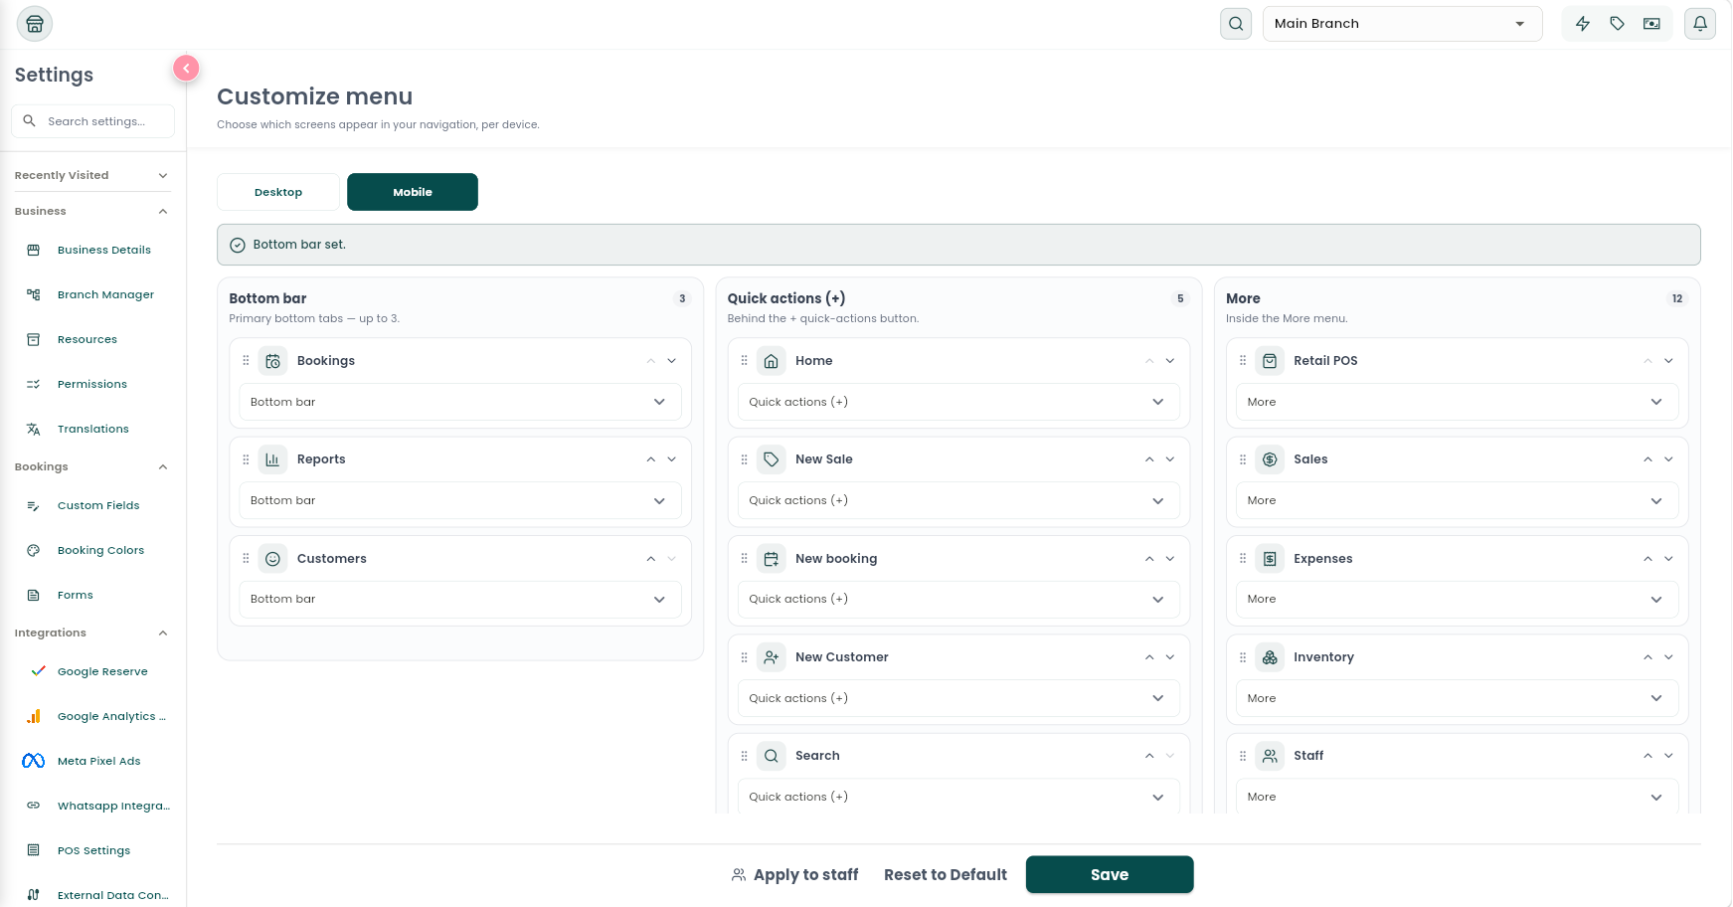1733x907 pixels.
Task: Click the Expenses receipt icon
Action: point(1270,559)
